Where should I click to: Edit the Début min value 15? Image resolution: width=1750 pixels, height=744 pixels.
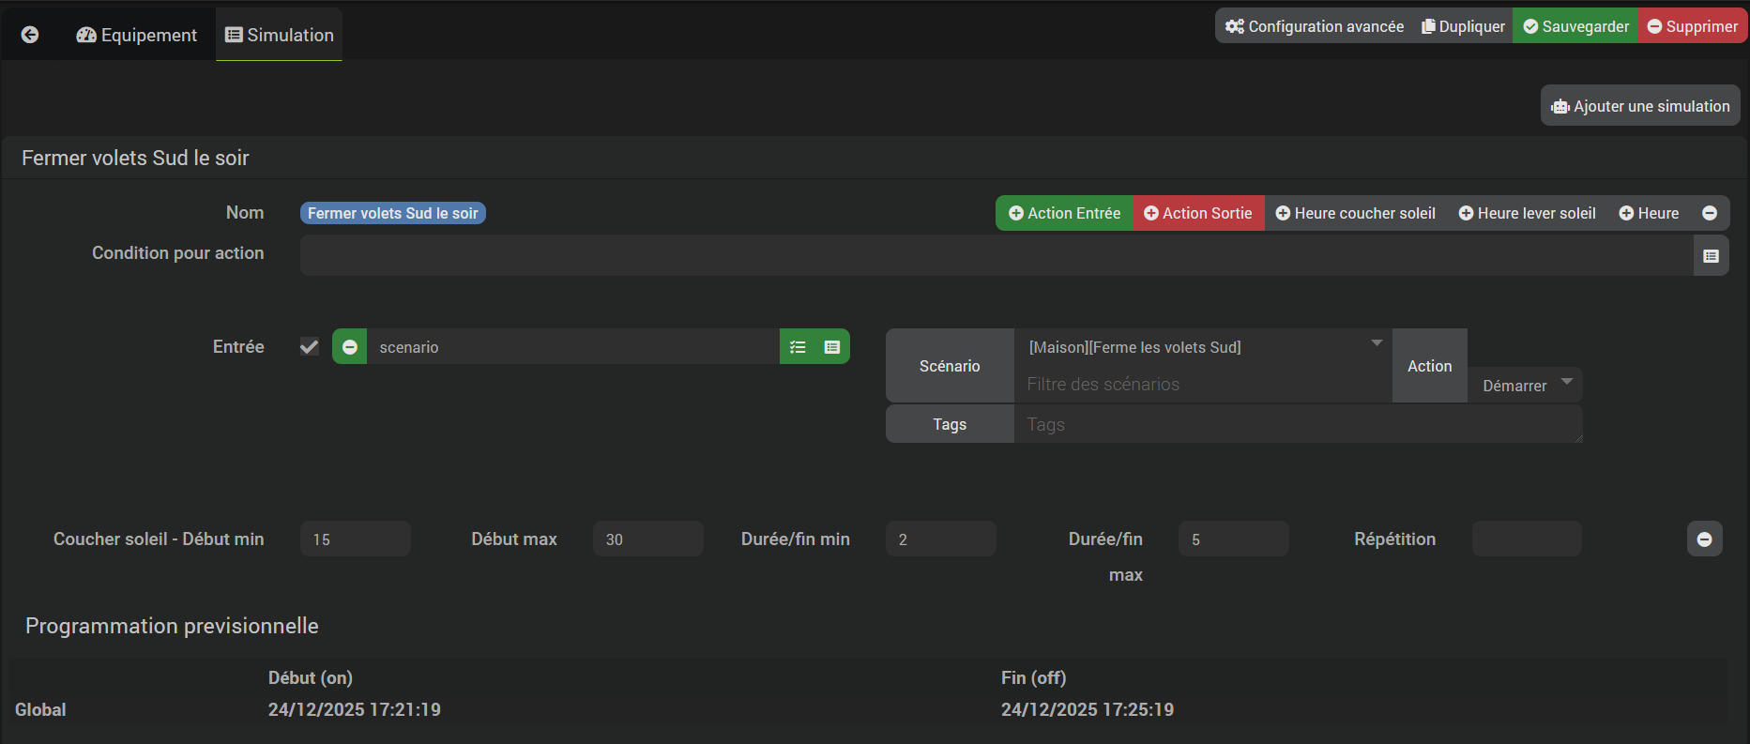tap(356, 539)
